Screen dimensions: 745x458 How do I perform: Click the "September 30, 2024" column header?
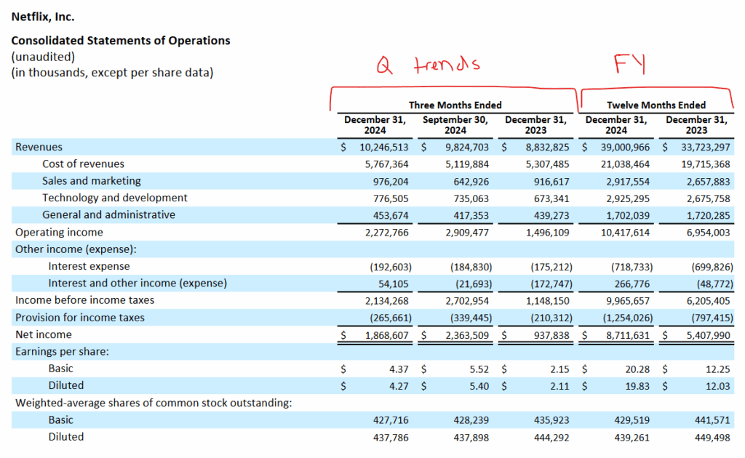click(x=455, y=125)
